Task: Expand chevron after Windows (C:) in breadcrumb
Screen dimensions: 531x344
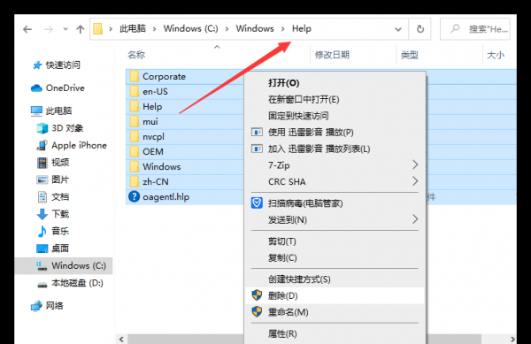Action: [x=227, y=29]
